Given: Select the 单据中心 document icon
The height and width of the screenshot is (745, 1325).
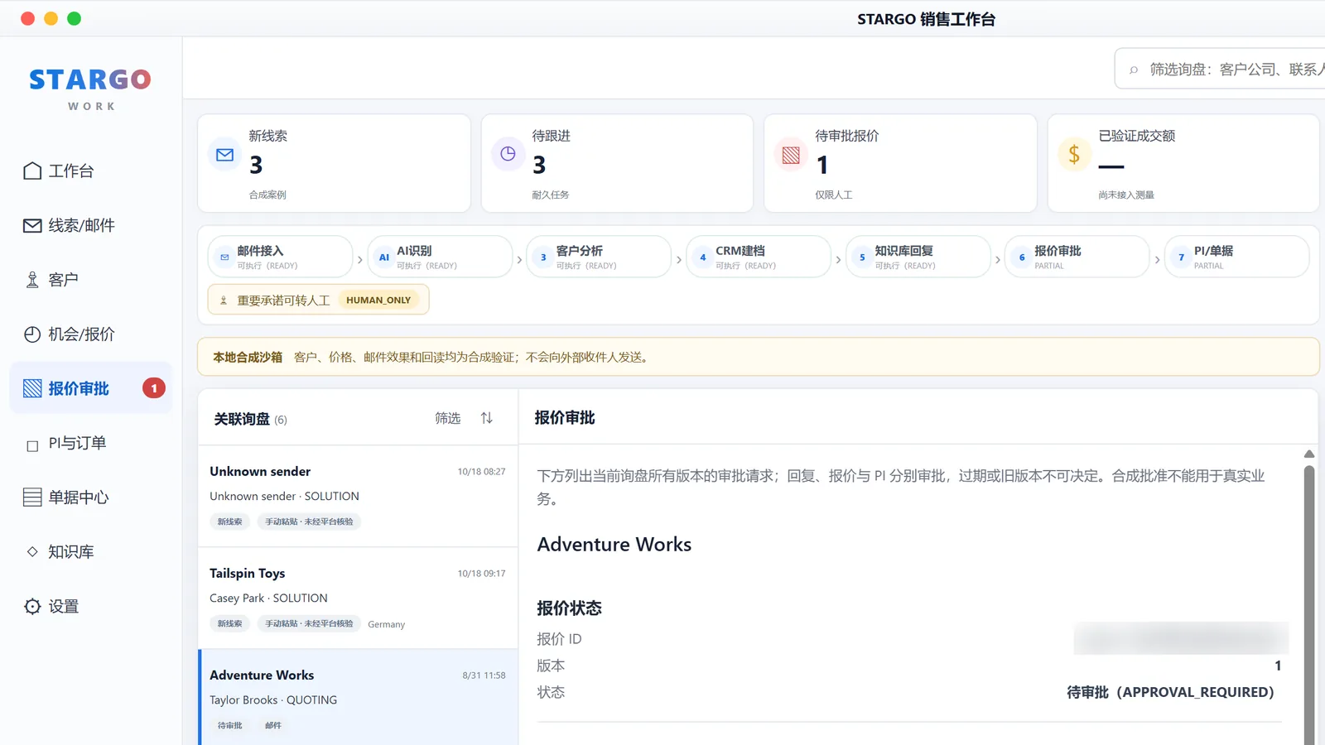Looking at the screenshot, I should [32, 497].
